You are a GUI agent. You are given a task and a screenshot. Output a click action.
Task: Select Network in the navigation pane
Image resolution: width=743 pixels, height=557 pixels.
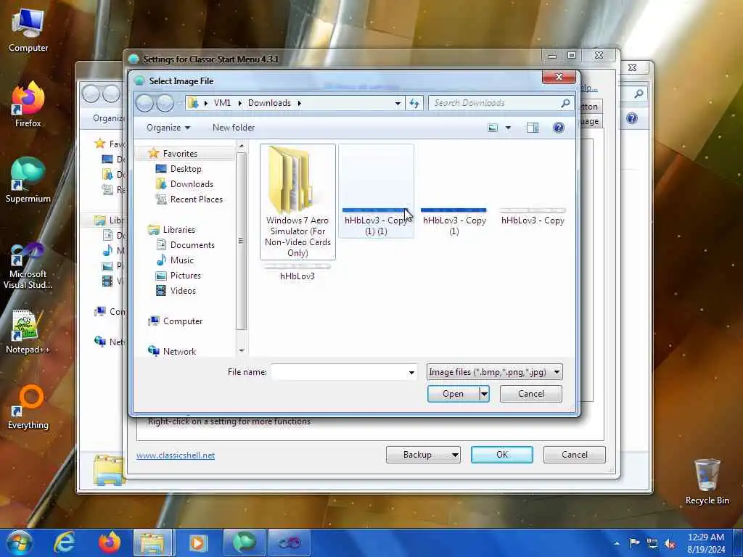tap(179, 352)
